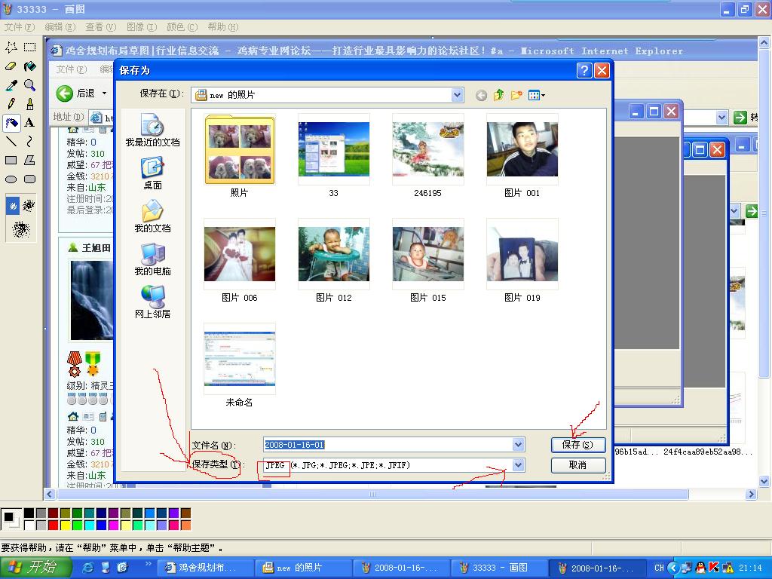This screenshot has width=772, height=579.
Task: Select the straight line tool
Action: coord(11,141)
